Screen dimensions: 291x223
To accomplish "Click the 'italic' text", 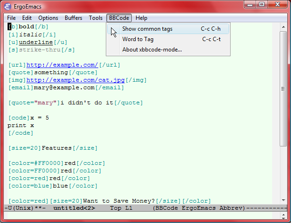I will tap(31, 34).
